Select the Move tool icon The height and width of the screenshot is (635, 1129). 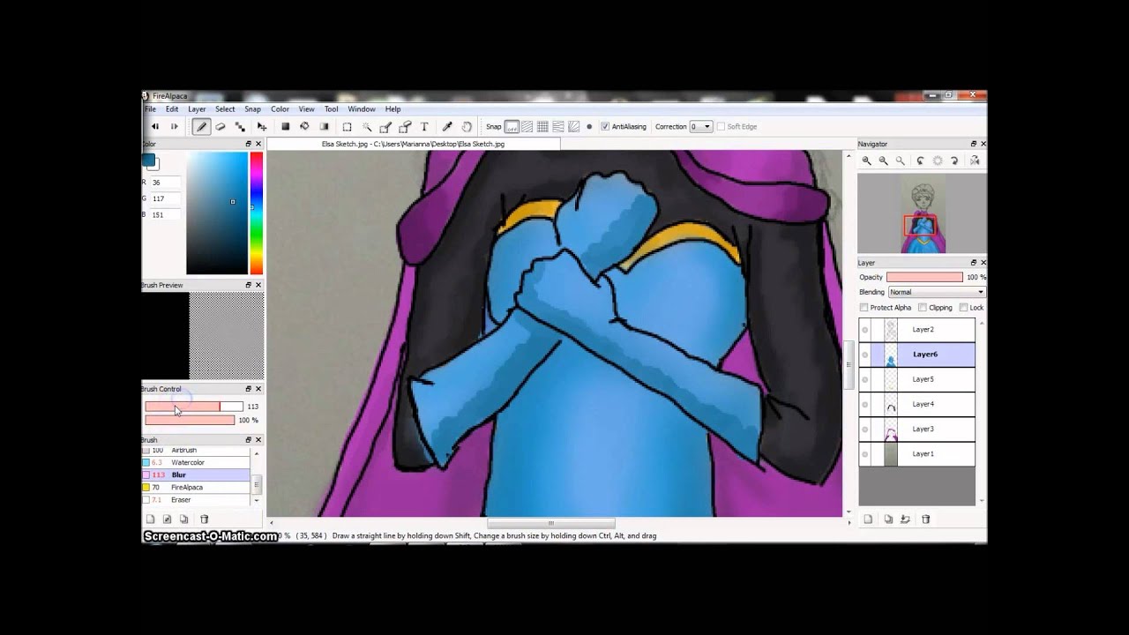coord(262,126)
